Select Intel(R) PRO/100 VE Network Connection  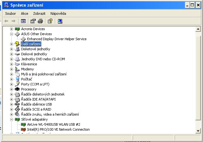pos(58,129)
